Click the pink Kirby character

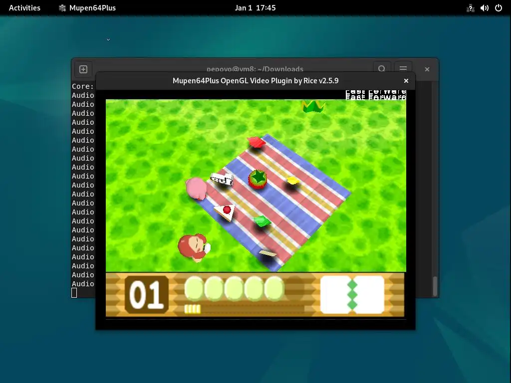[x=196, y=188]
